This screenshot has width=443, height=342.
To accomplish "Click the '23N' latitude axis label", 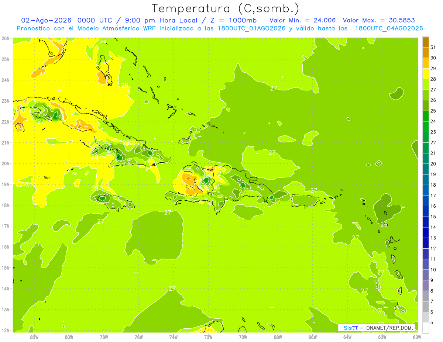I will coord(5,101).
